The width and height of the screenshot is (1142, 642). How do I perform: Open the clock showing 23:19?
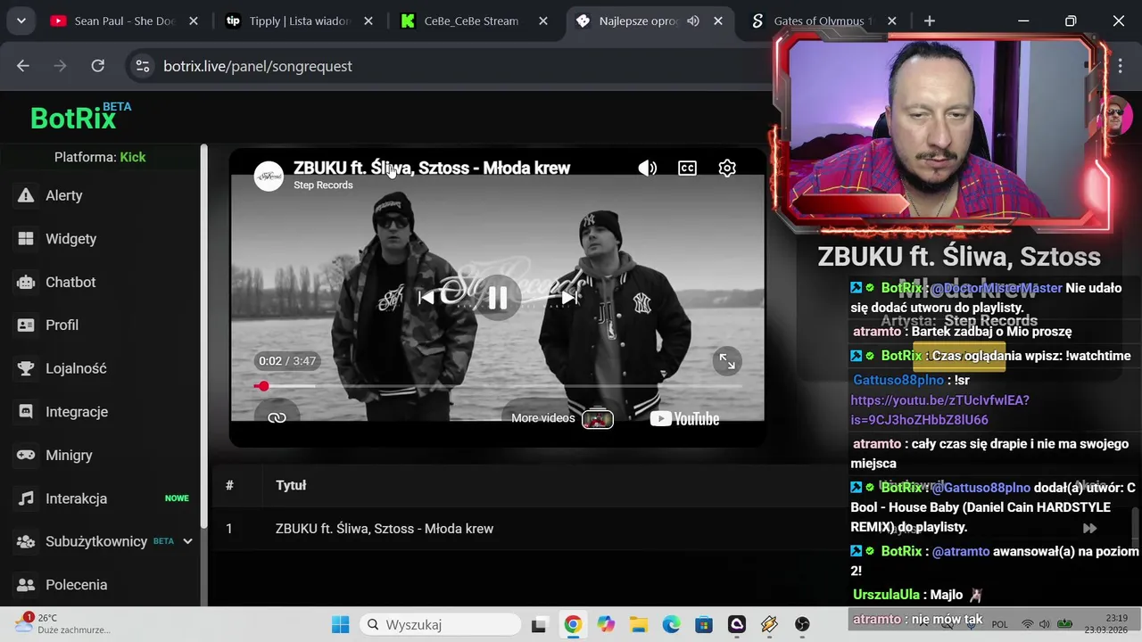coord(1108,623)
